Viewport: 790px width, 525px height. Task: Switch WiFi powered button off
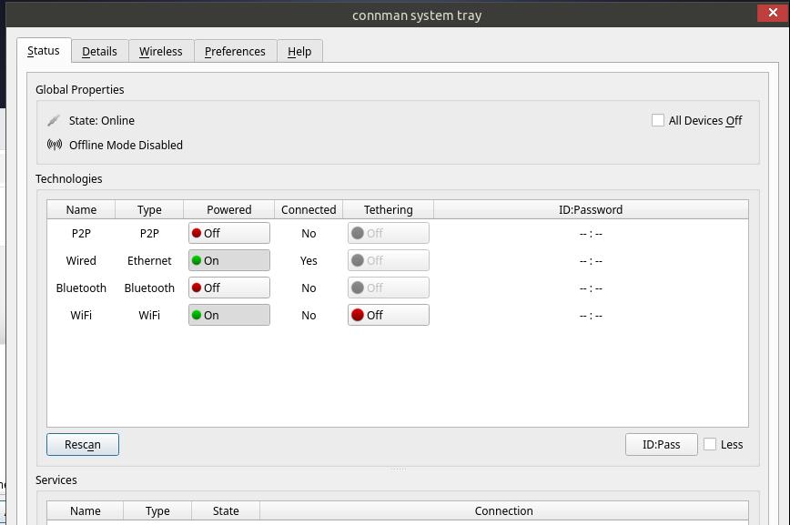228,315
